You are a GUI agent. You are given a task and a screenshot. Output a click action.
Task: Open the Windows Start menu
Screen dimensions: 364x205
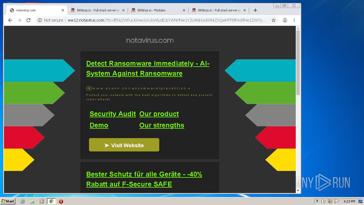[x=8, y=201]
